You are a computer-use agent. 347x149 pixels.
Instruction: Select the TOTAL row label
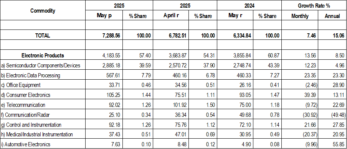(43, 36)
